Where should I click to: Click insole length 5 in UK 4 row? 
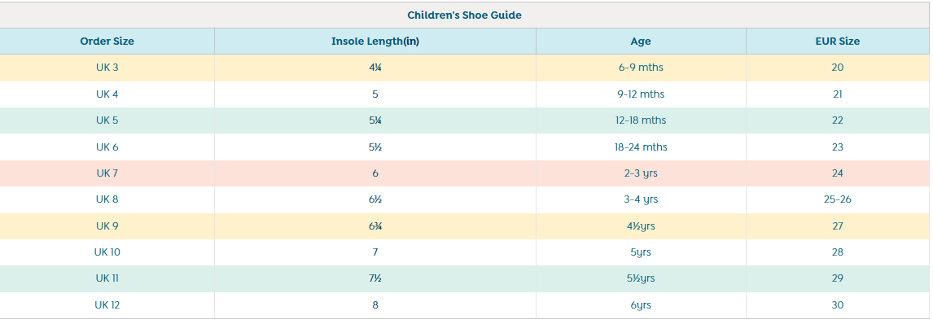tap(375, 94)
